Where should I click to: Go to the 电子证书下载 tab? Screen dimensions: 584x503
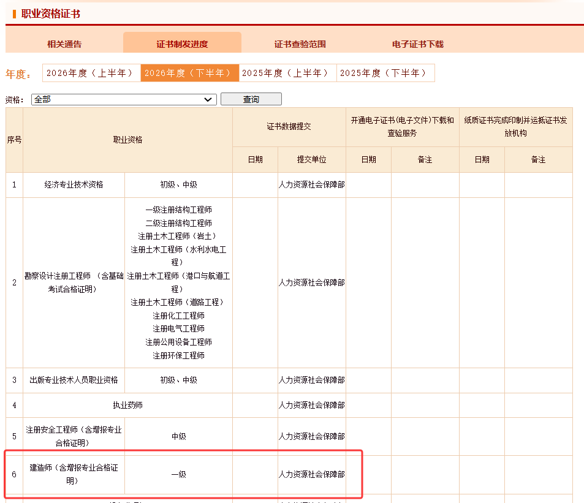[417, 44]
